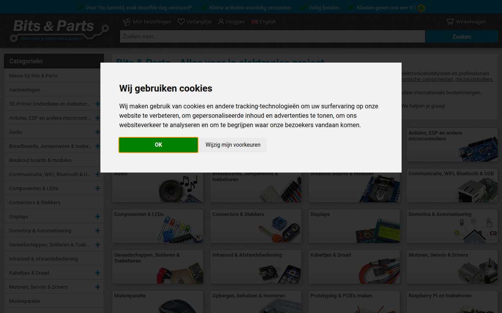Expand the Displays sidebar category
The width and height of the screenshot is (502, 313).
click(98, 217)
